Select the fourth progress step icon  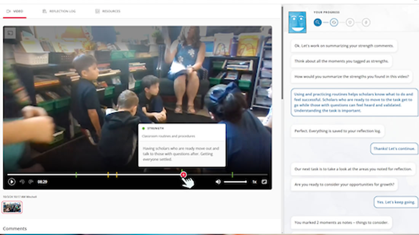[366, 23]
